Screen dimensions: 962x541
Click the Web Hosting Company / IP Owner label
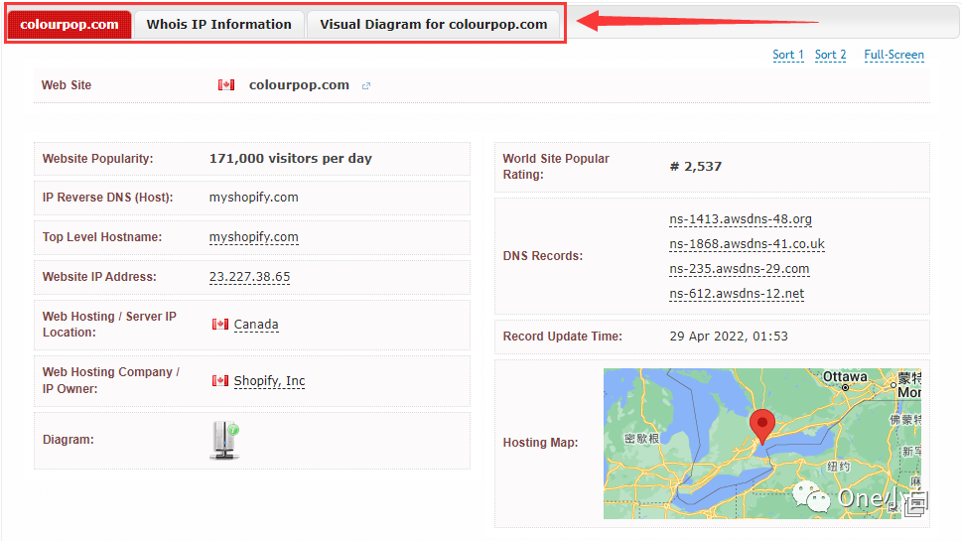point(111,380)
